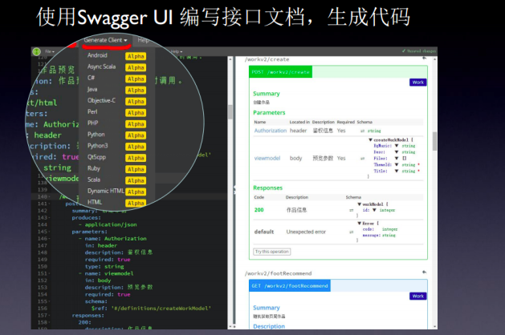The image size is (505, 335).
Task: Collapse workModel response schema triangle
Action: pyautogui.click(x=360, y=204)
